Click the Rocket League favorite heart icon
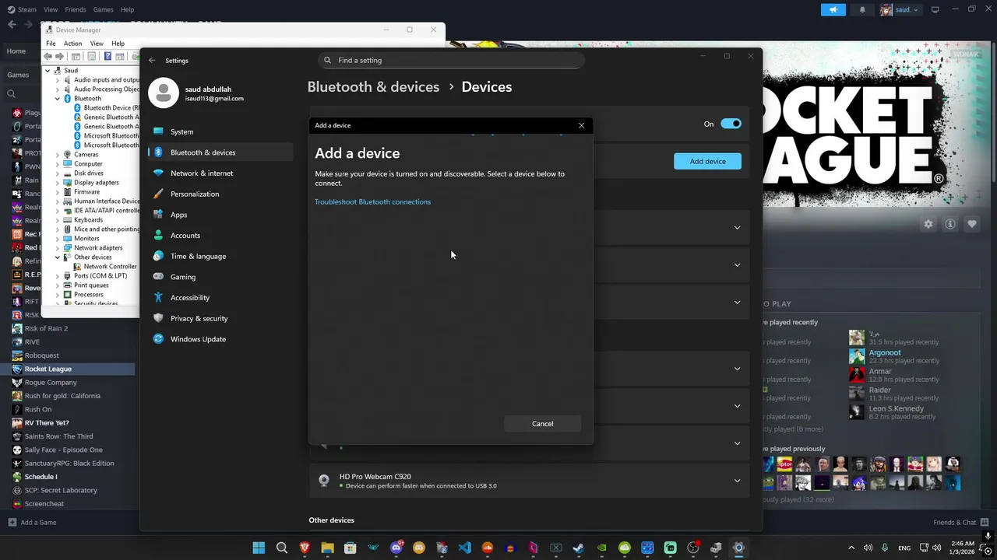 pos(972,224)
